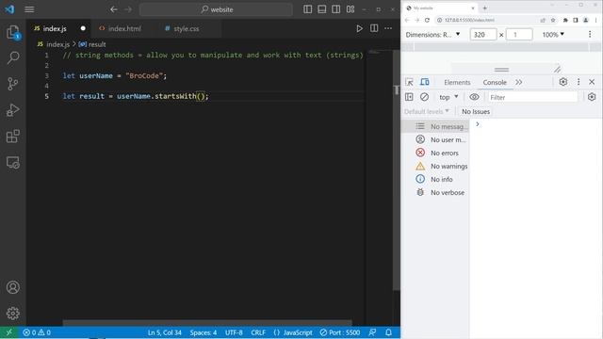
Task: Click the editor vertical scrollbar
Action: (397, 169)
